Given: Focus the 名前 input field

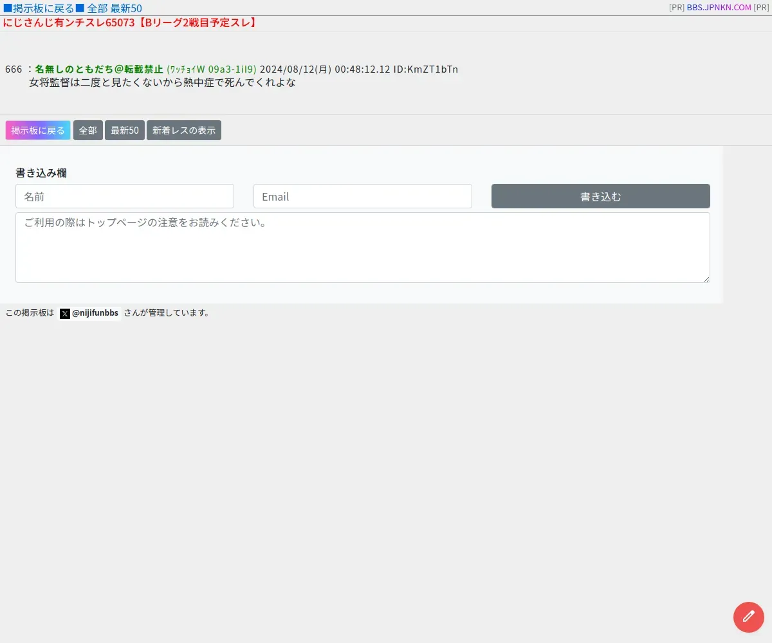Looking at the screenshot, I should point(125,196).
